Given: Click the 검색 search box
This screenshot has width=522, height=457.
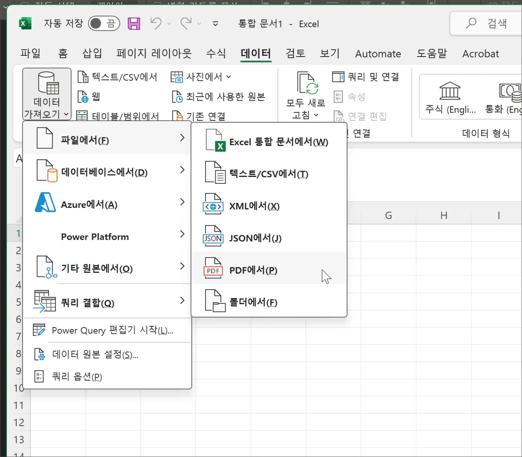Looking at the screenshot, I should [x=486, y=23].
